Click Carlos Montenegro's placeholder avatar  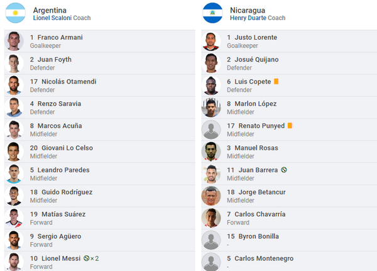point(211,262)
